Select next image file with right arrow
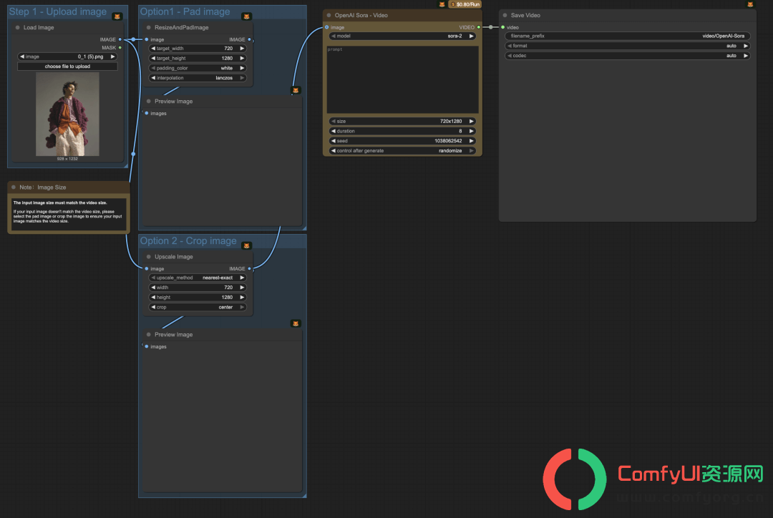Image resolution: width=773 pixels, height=518 pixels. pos(113,57)
